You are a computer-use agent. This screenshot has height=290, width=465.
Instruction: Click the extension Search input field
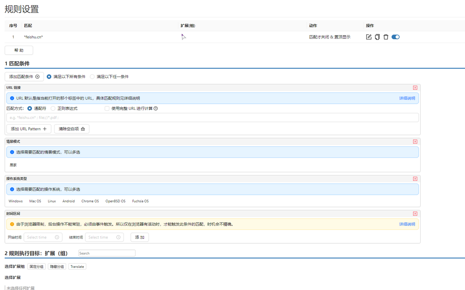(x=106, y=253)
